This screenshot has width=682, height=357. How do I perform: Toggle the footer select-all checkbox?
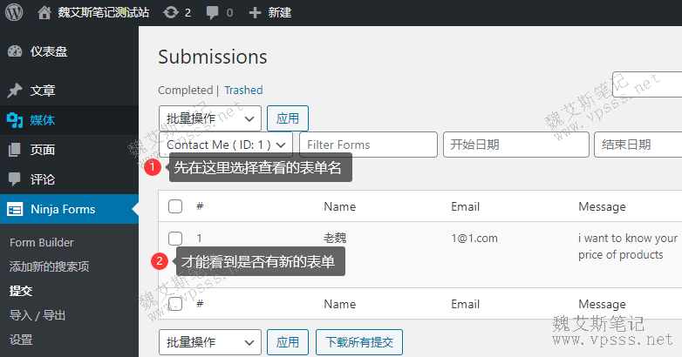(x=175, y=304)
